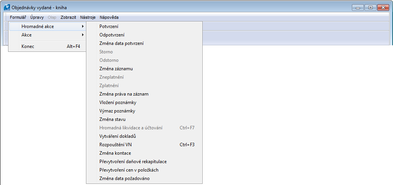Choose Výmaz poznámky

click(x=117, y=111)
